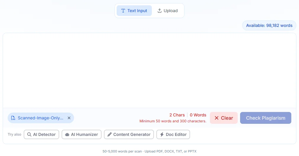This screenshot has width=299, height=156.
Task: Open the Available: 98,182 words badge
Action: click(x=269, y=25)
